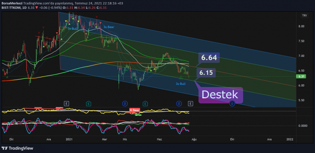Screen dimensions: 315x153
Task: Click the BorsaMerkezi publisher name
Action: [12, 3]
